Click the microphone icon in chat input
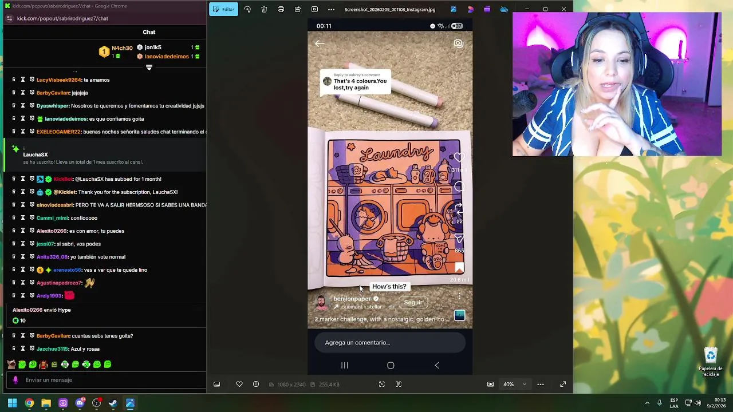 pos(15,380)
